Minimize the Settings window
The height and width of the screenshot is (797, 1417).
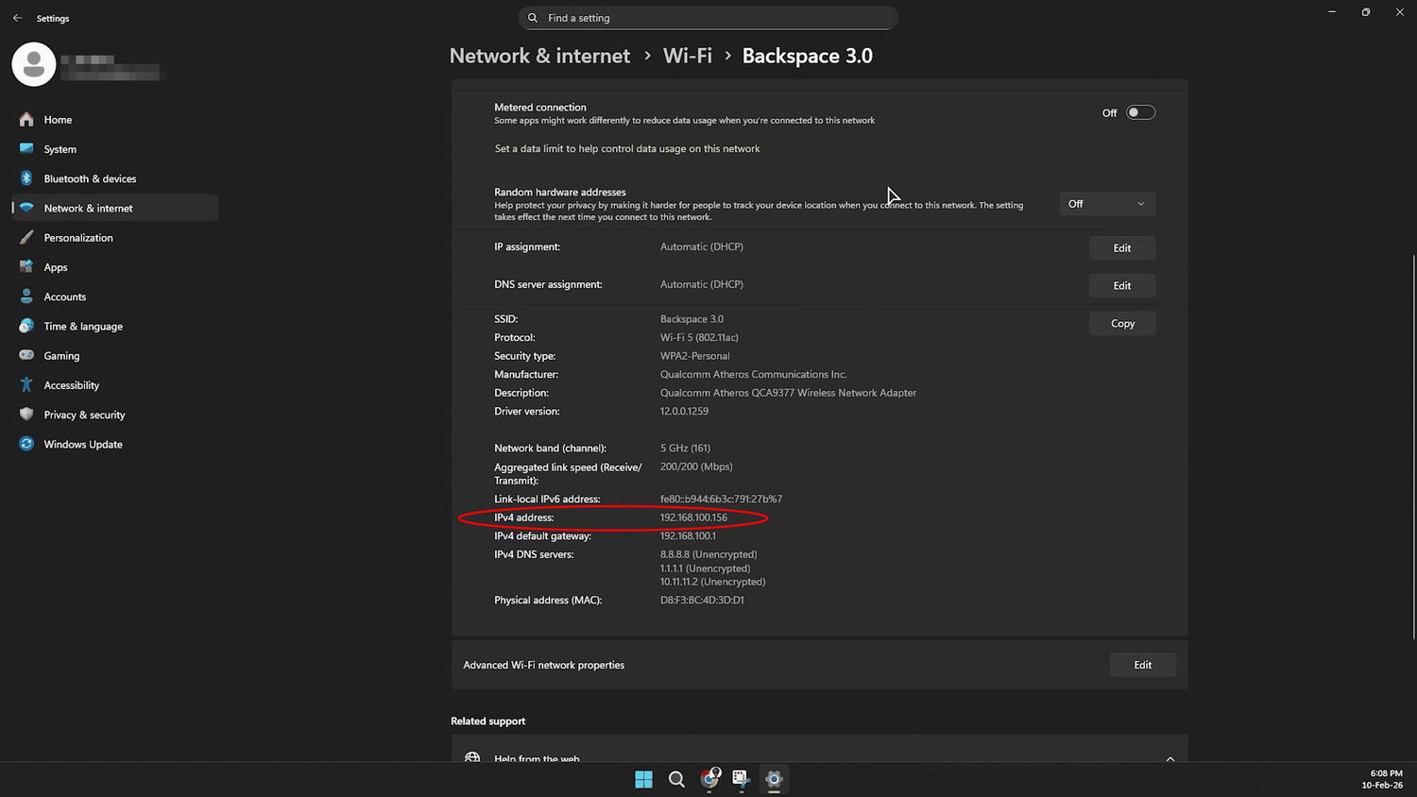click(1331, 12)
